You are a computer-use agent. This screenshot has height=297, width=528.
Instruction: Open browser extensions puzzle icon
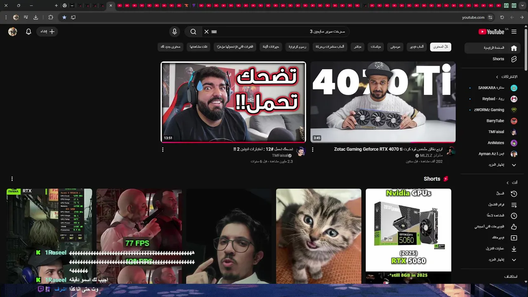pos(51,17)
